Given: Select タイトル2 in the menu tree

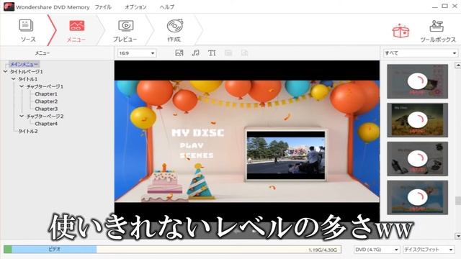Looking at the screenshot, I should pos(28,131).
